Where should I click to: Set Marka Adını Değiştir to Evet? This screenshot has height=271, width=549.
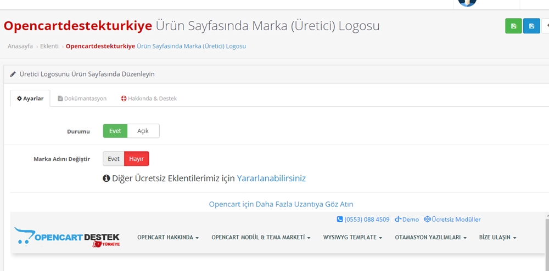point(114,159)
